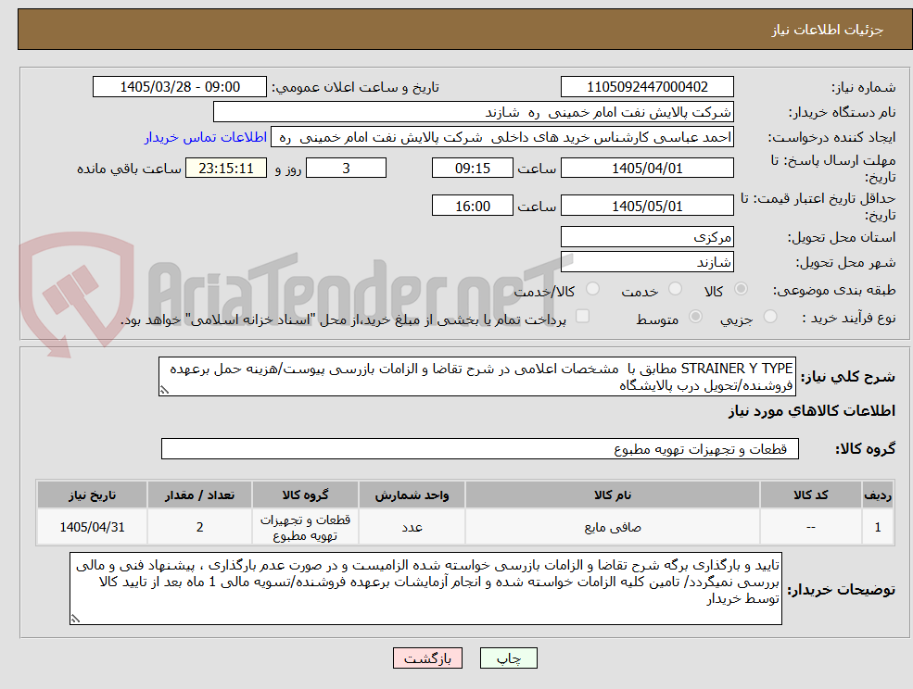
Task: Click the countdown timer 23:15:11
Action: coord(226,169)
